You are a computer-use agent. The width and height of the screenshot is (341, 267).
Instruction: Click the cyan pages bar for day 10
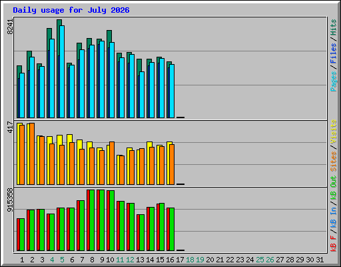112,80
